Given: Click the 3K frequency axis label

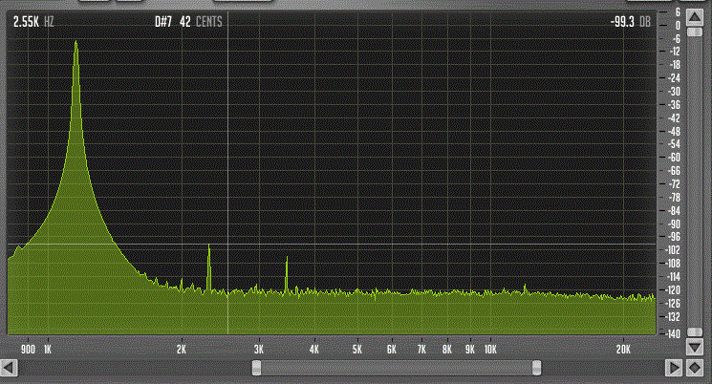Looking at the screenshot, I should (x=259, y=349).
